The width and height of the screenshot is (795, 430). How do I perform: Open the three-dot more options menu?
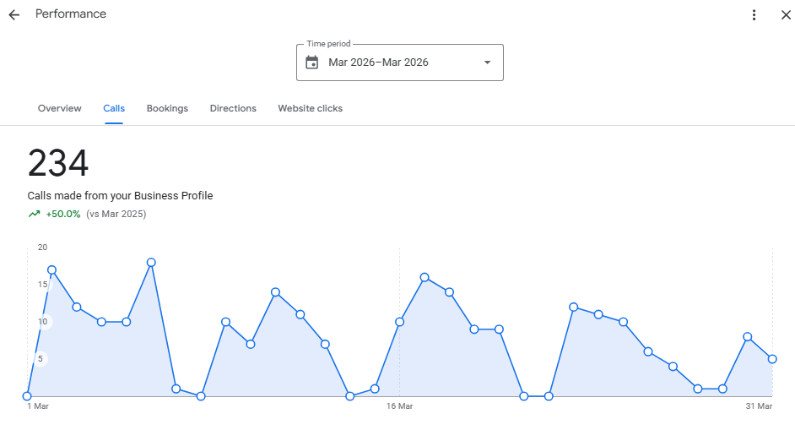[754, 14]
